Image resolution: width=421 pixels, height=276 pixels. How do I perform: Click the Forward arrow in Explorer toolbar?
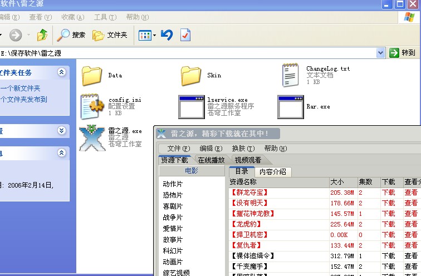pos(16,35)
